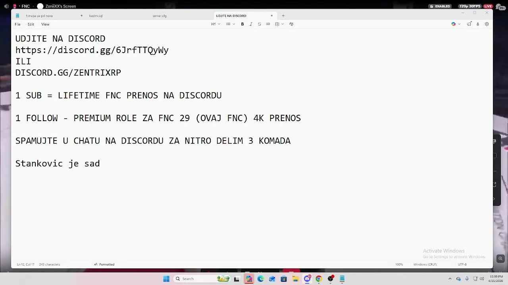
Task: Open Copilot icon in Notepad
Action: (x=454, y=24)
